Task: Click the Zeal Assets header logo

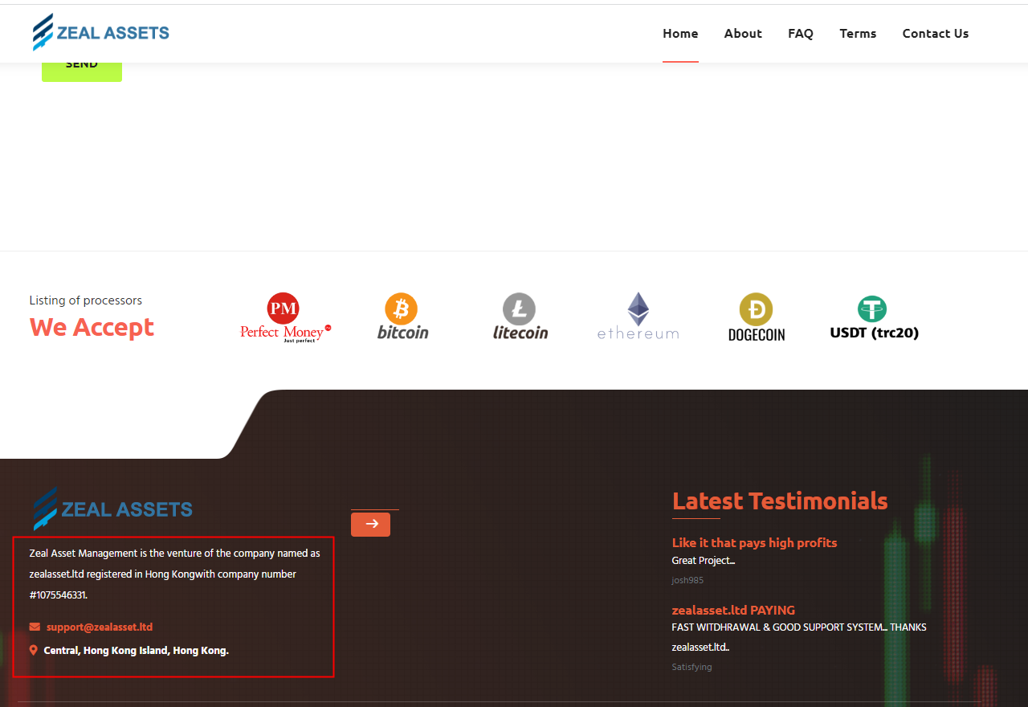Action: pyautogui.click(x=101, y=33)
